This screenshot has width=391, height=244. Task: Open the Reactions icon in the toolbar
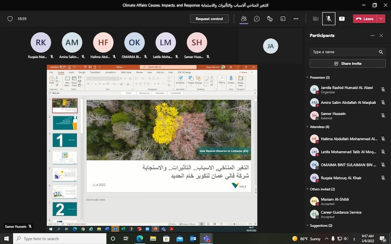tap(270, 19)
